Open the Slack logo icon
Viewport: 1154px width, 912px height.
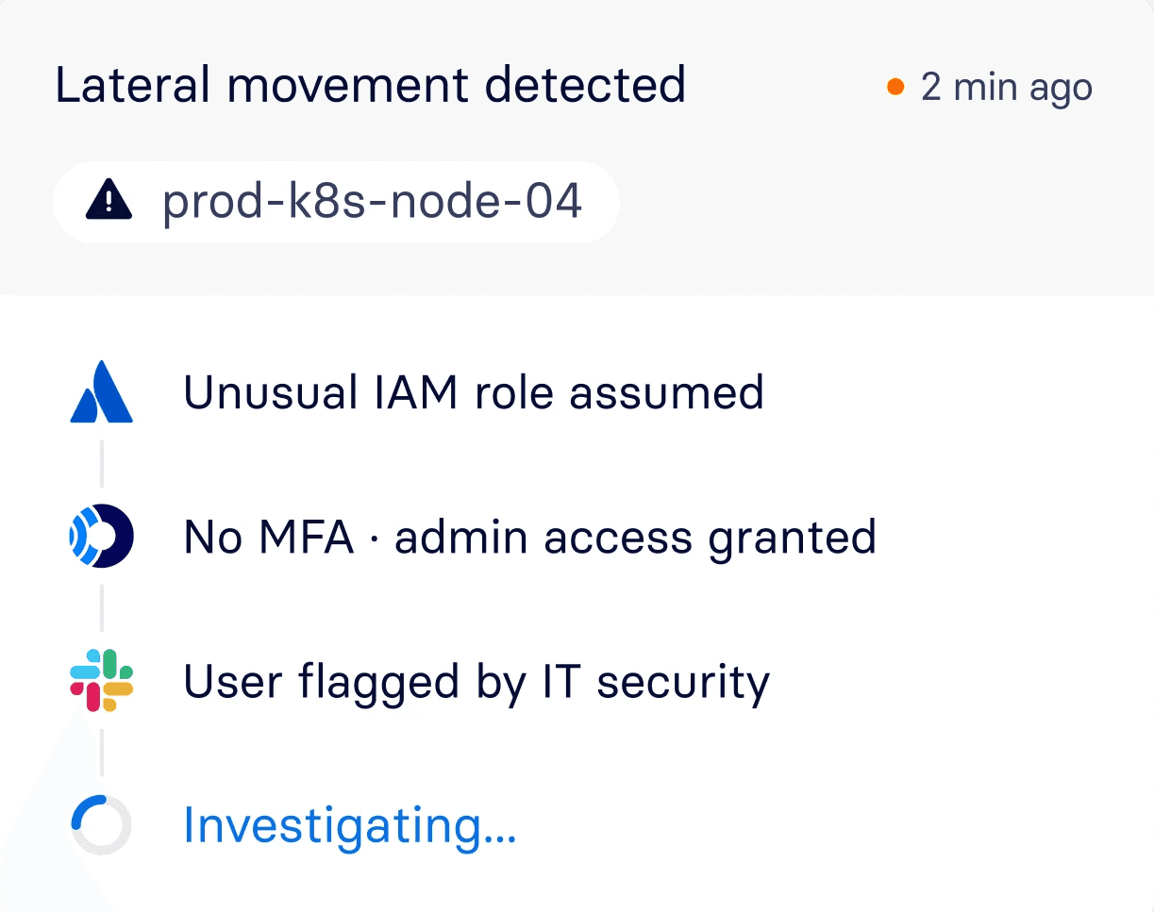[x=102, y=681]
